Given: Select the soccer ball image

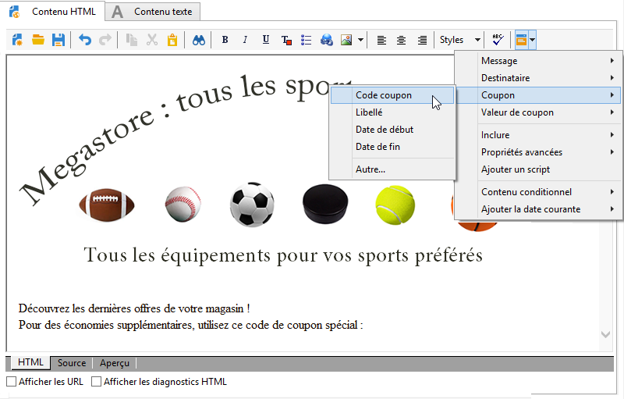Looking at the screenshot, I should point(252,205).
